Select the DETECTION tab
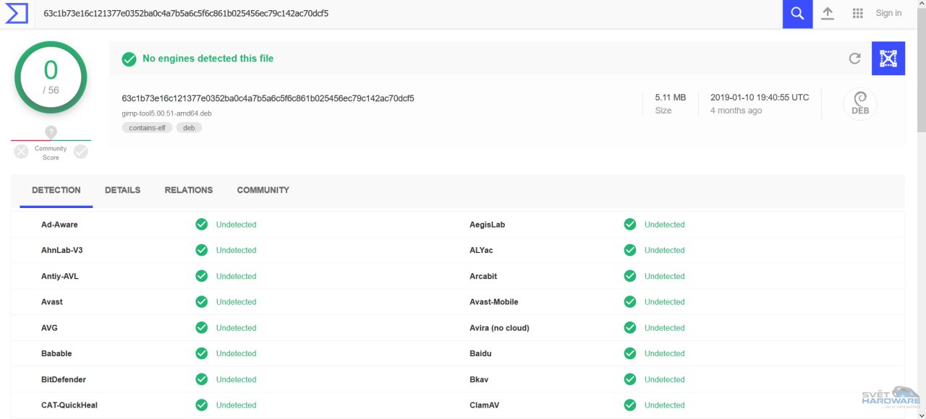This screenshot has height=419, width=926. coord(56,190)
